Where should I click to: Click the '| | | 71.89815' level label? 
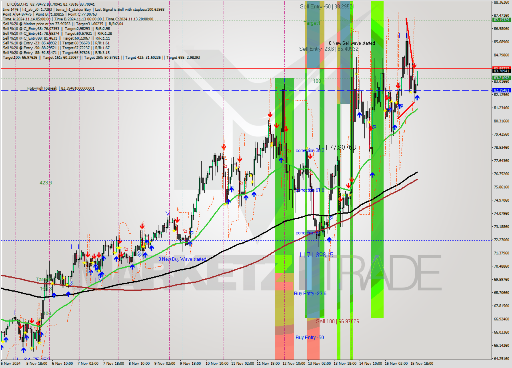314,255
